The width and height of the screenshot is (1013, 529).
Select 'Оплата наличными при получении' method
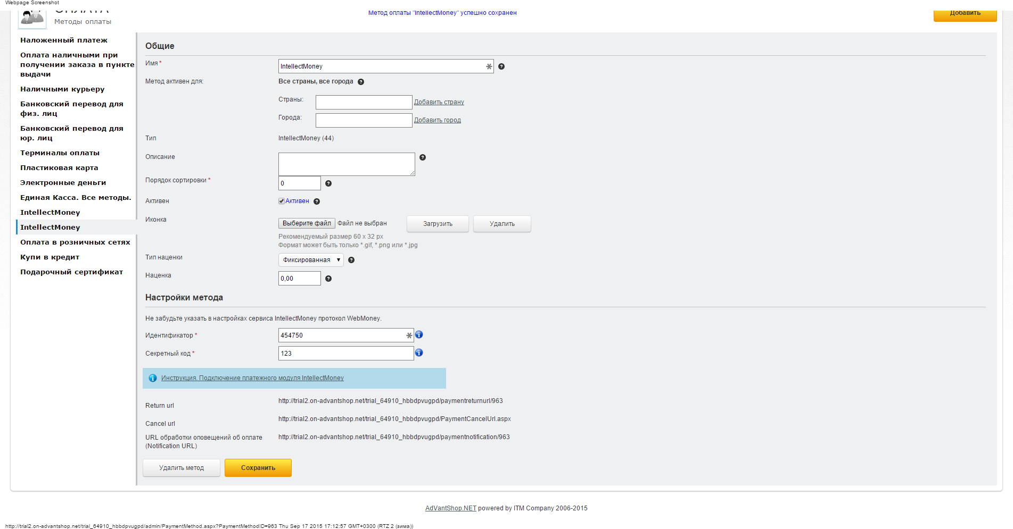click(77, 65)
